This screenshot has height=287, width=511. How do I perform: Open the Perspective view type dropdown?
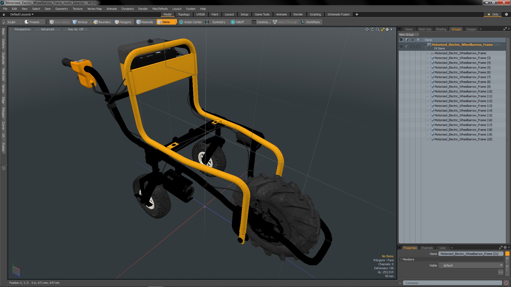pyautogui.click(x=22, y=29)
